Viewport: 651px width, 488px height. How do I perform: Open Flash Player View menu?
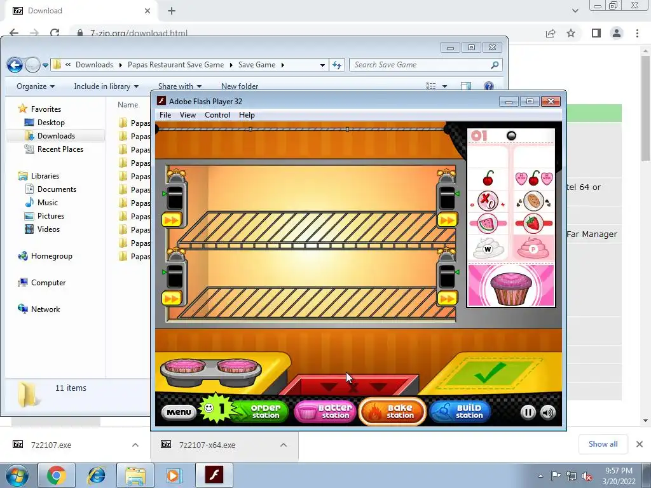point(188,115)
